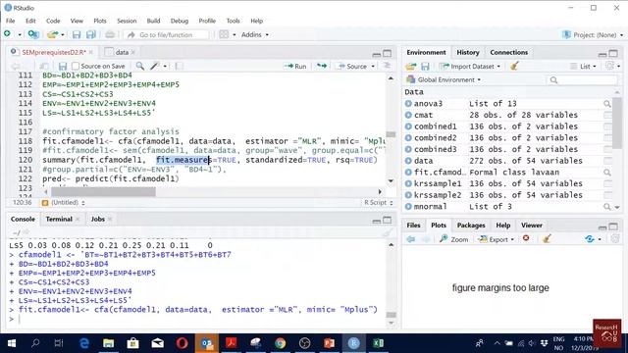Expand the mnormal list object
This screenshot has width=628, height=353.
tap(408, 207)
